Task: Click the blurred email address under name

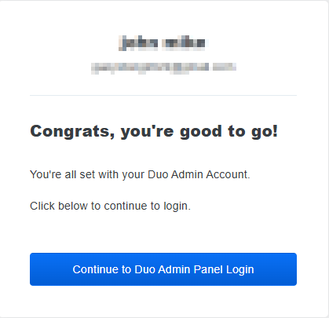Action: click(x=163, y=68)
